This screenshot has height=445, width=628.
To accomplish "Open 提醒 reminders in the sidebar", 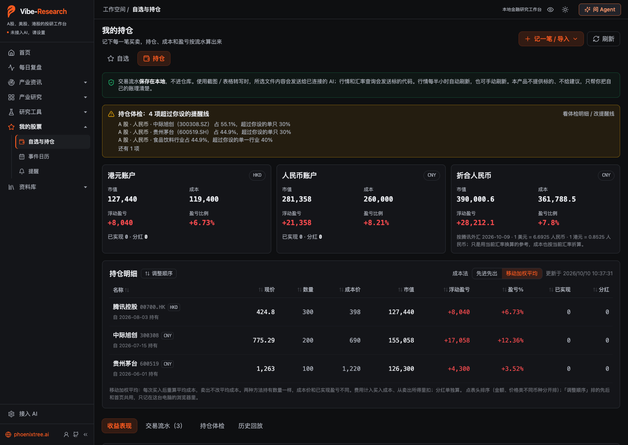I will 53,171.
